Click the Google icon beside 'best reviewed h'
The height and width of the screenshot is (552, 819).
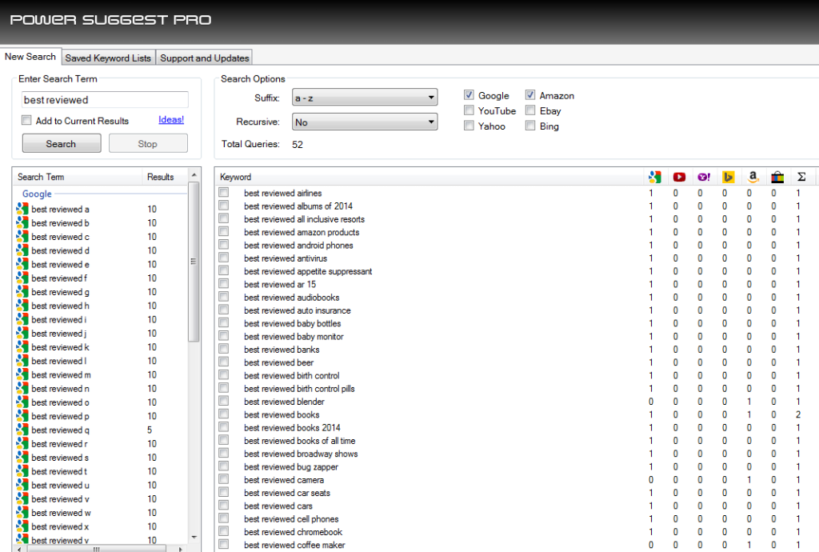tap(22, 306)
